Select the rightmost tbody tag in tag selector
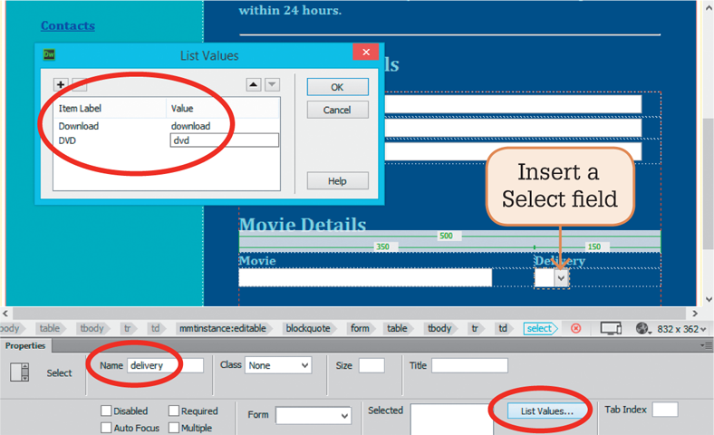 [439, 328]
